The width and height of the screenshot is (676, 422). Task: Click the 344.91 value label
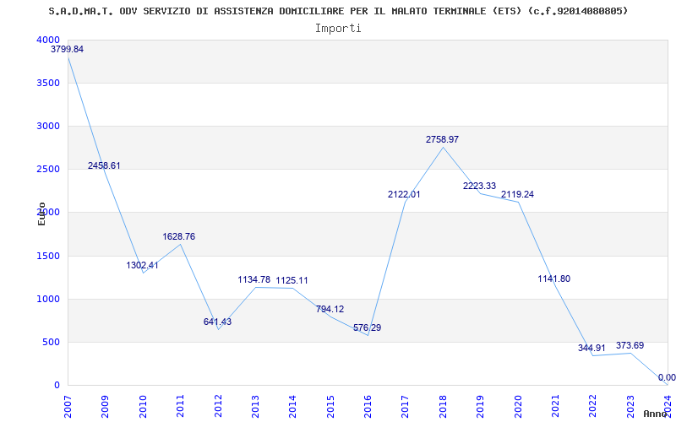tap(591, 348)
